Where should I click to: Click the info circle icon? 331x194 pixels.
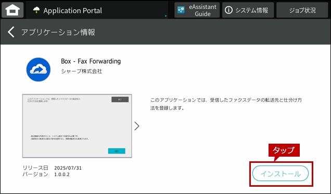tap(228, 10)
